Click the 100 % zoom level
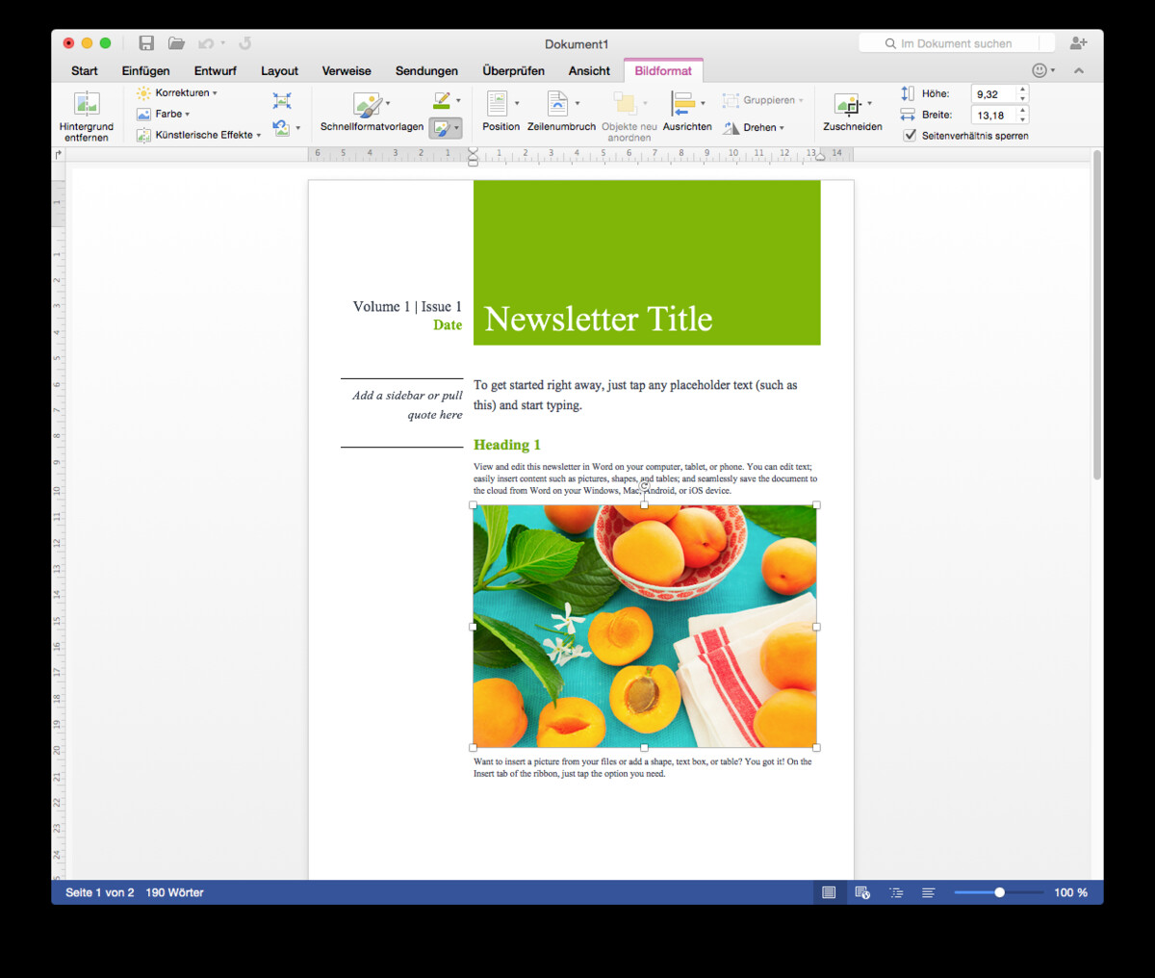Image resolution: width=1155 pixels, height=978 pixels. tap(1070, 892)
